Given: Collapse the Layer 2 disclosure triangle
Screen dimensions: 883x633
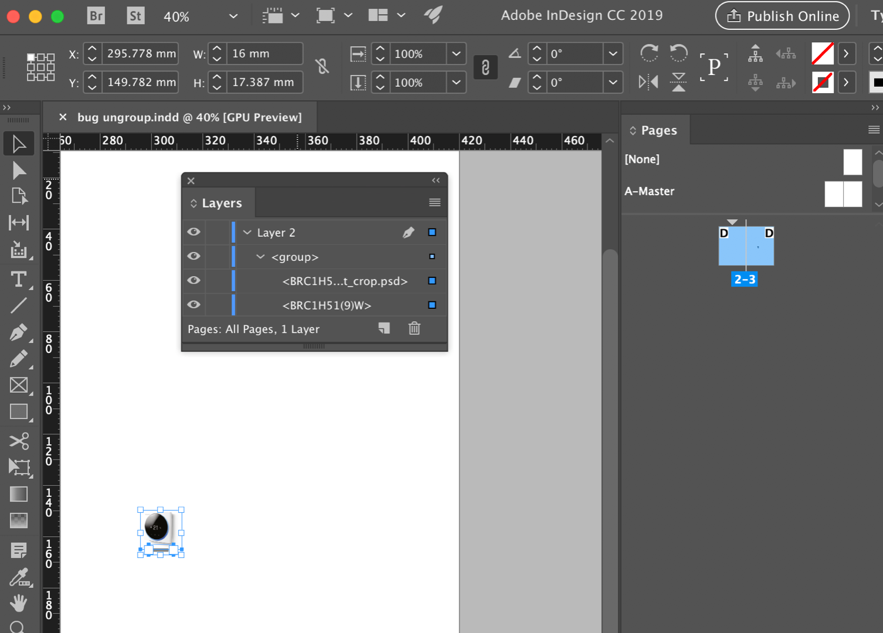Looking at the screenshot, I should pos(246,232).
